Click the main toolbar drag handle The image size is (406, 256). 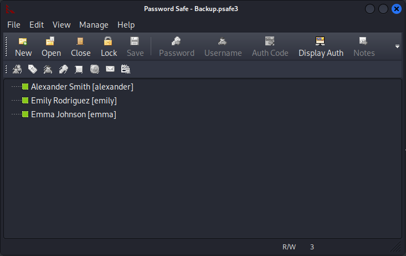6,47
